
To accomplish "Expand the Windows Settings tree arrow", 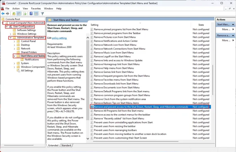I will (10, 34).
